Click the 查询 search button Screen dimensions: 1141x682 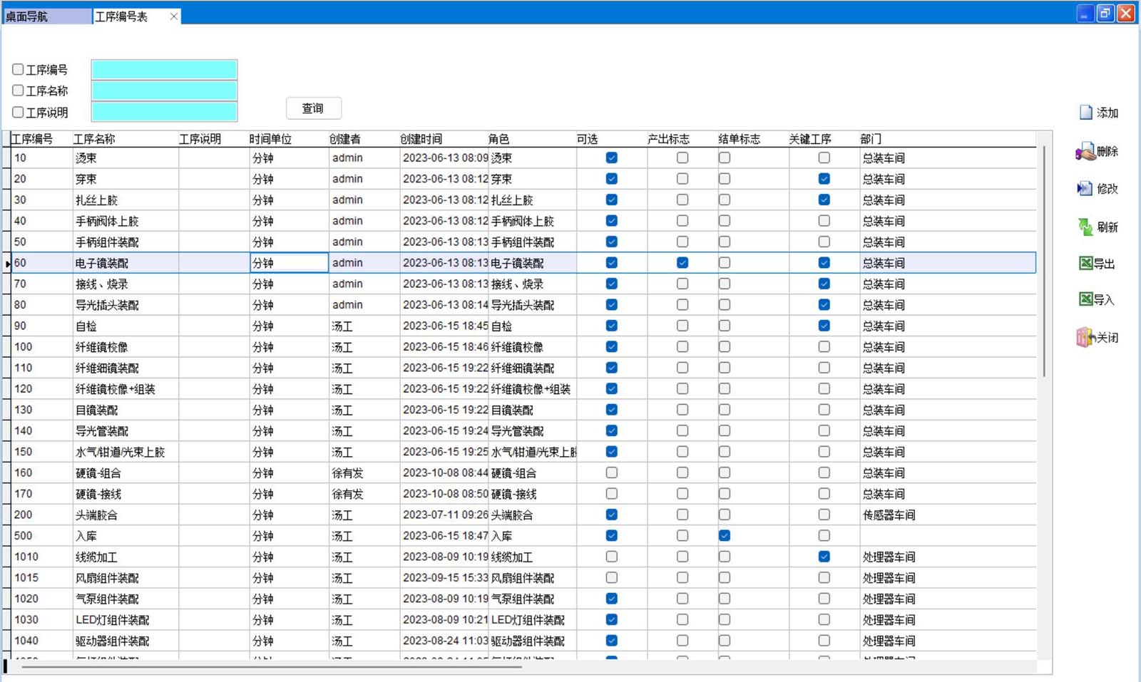click(x=313, y=108)
